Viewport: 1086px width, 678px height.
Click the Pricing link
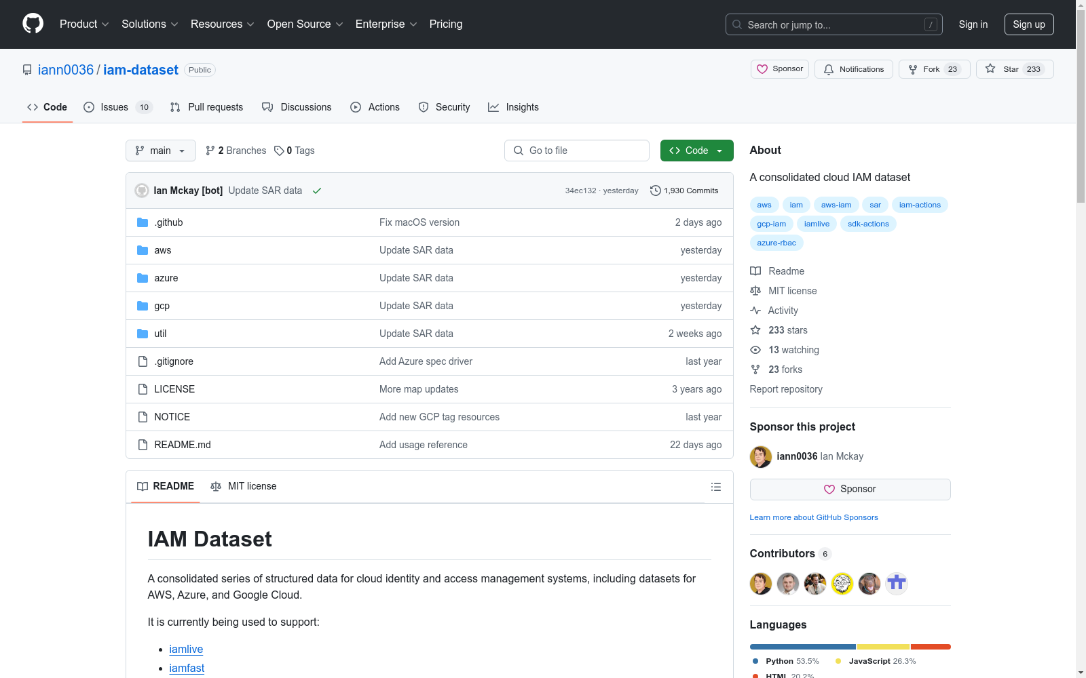[x=446, y=24]
